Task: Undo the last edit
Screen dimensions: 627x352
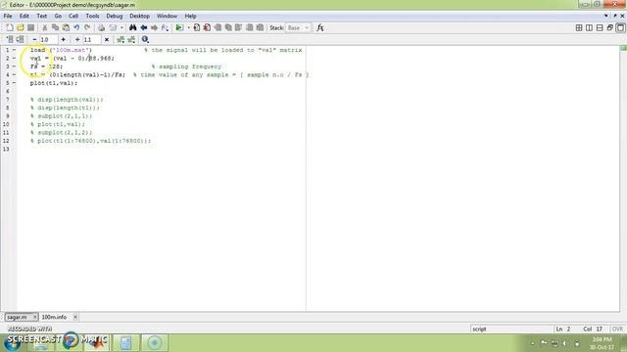Action: (x=76, y=27)
